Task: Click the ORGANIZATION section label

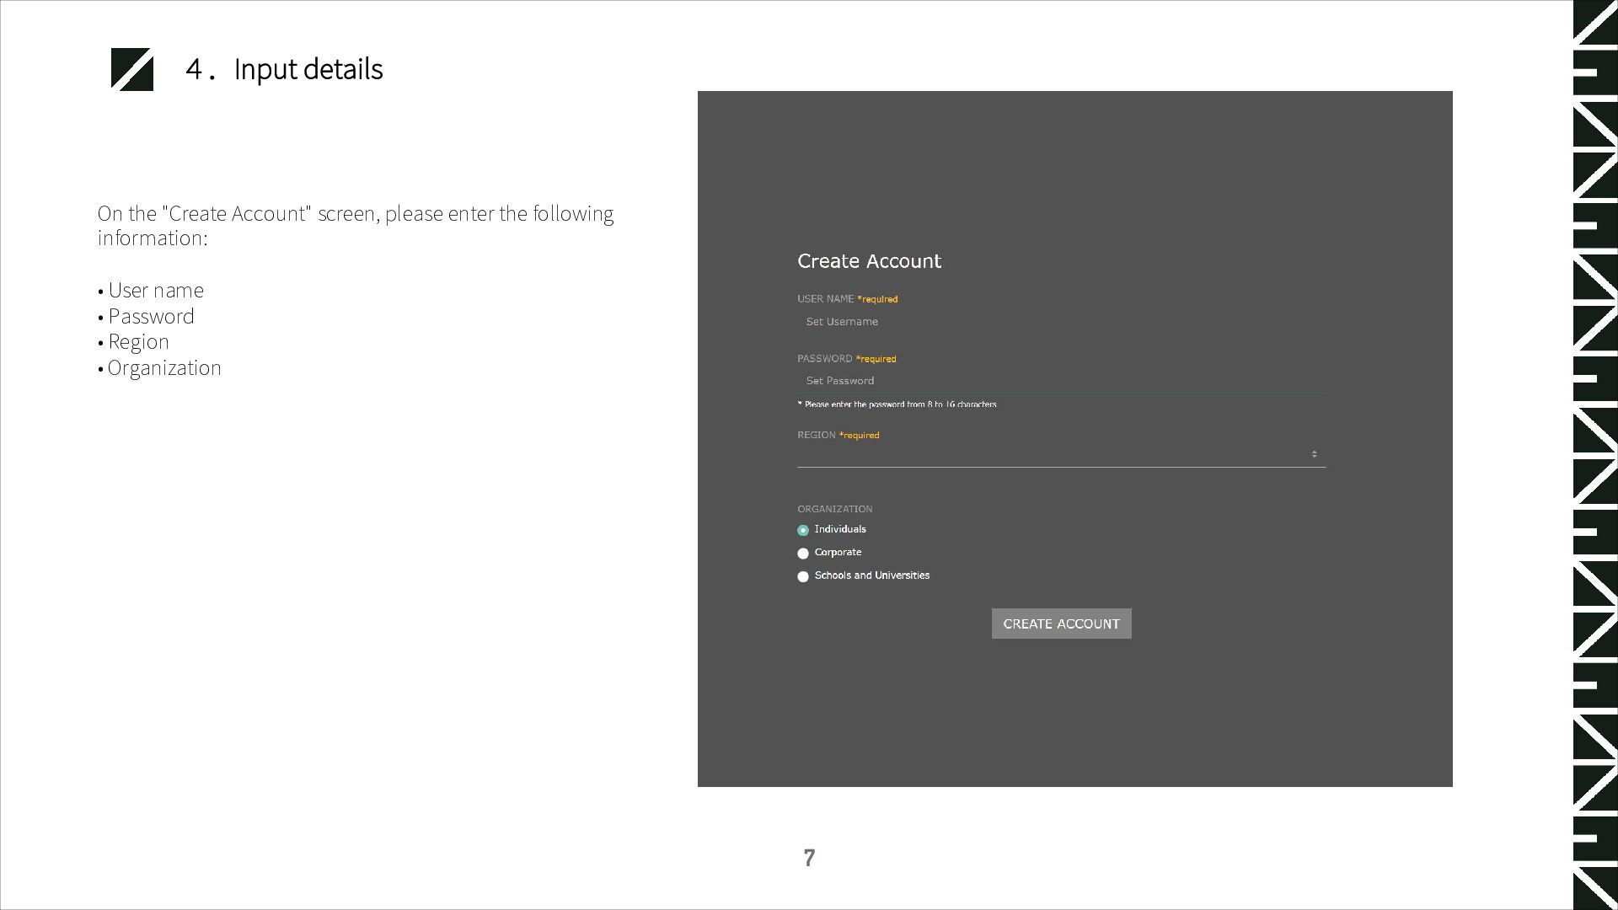Action: pos(834,509)
